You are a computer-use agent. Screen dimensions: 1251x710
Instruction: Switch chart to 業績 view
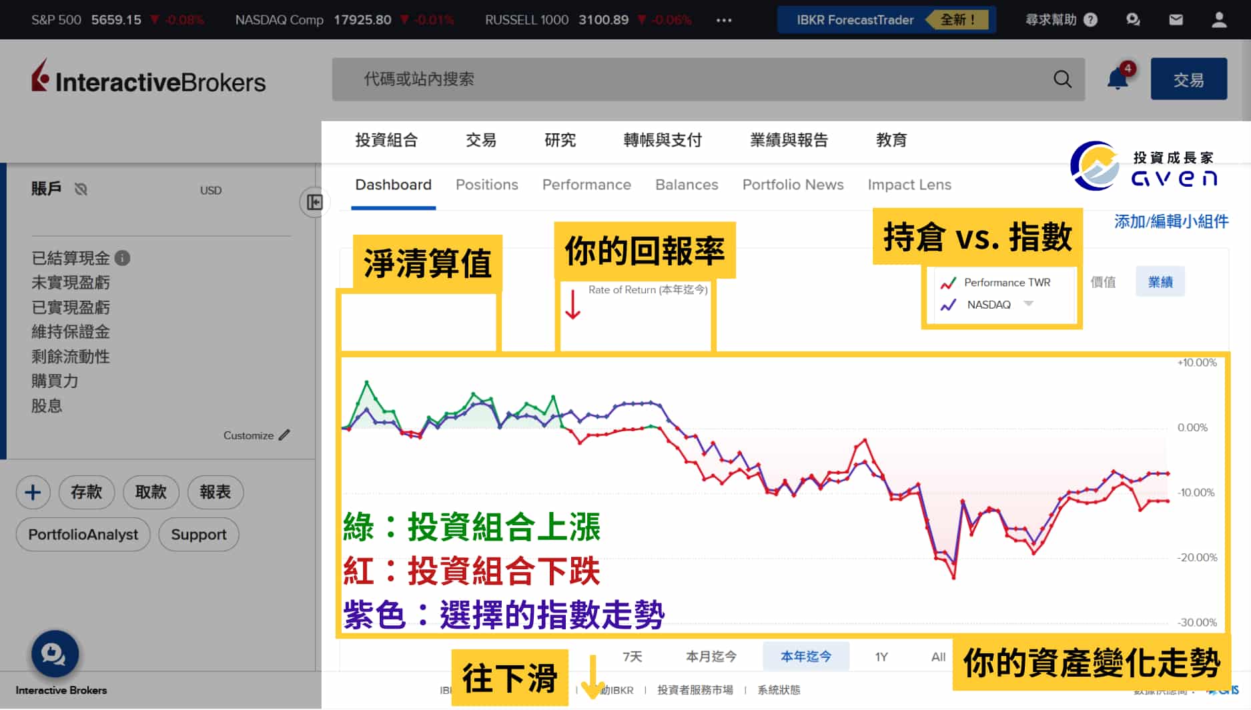[x=1160, y=282]
